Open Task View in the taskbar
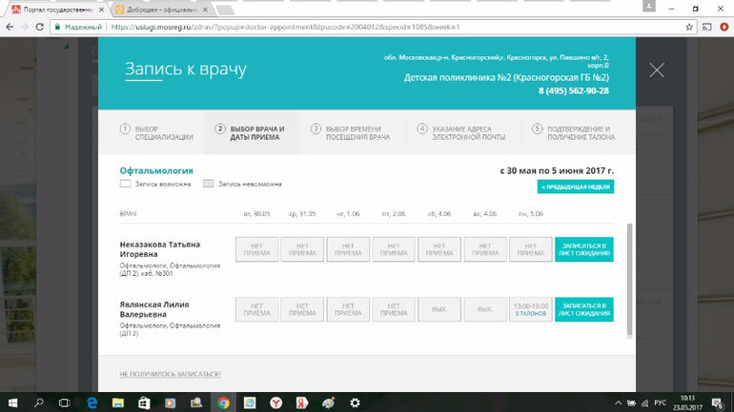The width and height of the screenshot is (734, 412). pyautogui.click(x=65, y=402)
